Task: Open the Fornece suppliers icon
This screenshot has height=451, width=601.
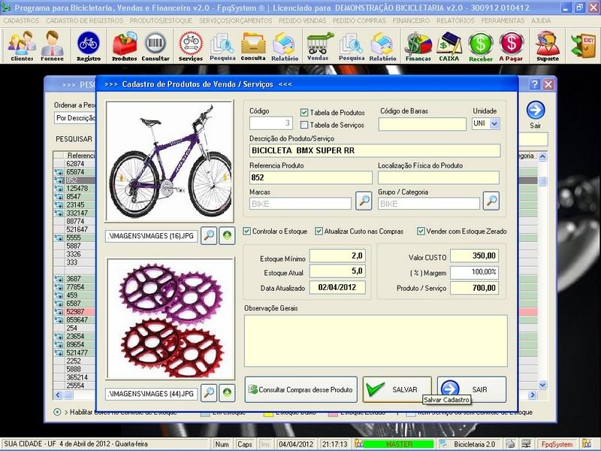Action: click(52, 46)
